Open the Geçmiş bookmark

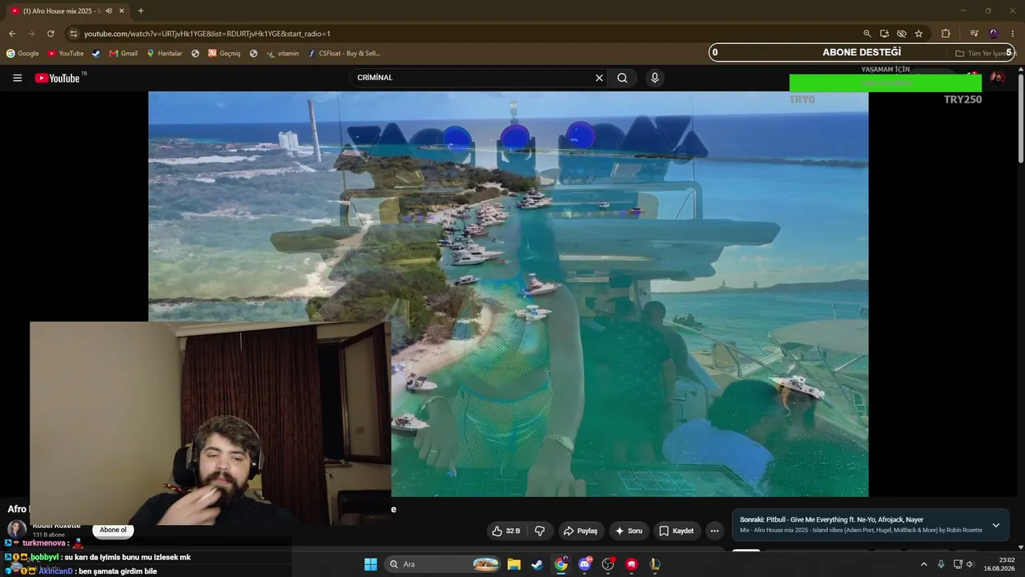(224, 54)
